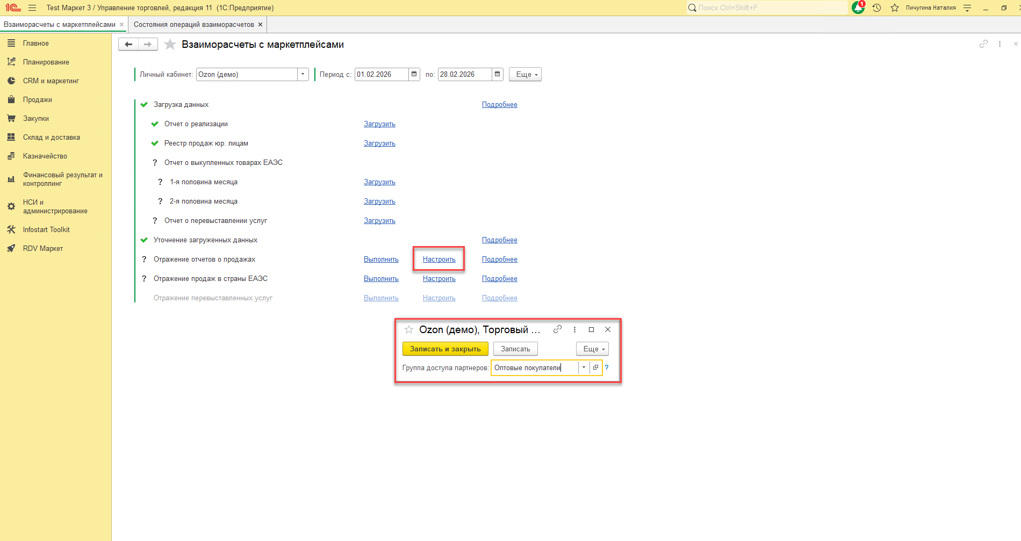
Task: Click the open-form icon beside partner group
Action: [x=595, y=367]
